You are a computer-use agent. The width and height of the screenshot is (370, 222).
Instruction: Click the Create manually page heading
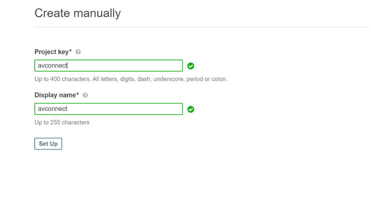click(77, 13)
